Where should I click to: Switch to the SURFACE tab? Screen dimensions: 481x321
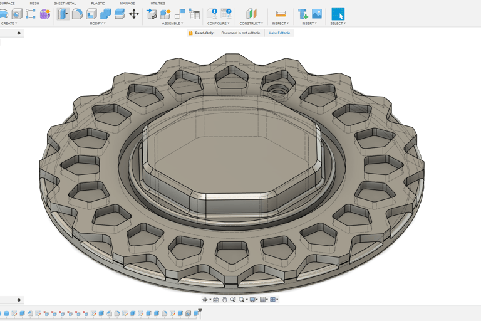pos(8,3)
